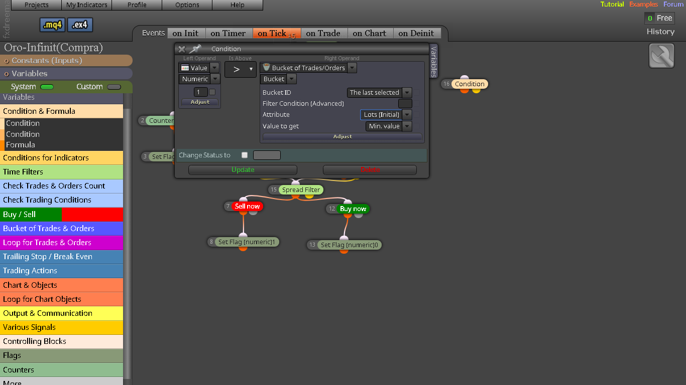Close the Condition dialog with the X icon
This screenshot has height=385, width=686.
(x=182, y=49)
